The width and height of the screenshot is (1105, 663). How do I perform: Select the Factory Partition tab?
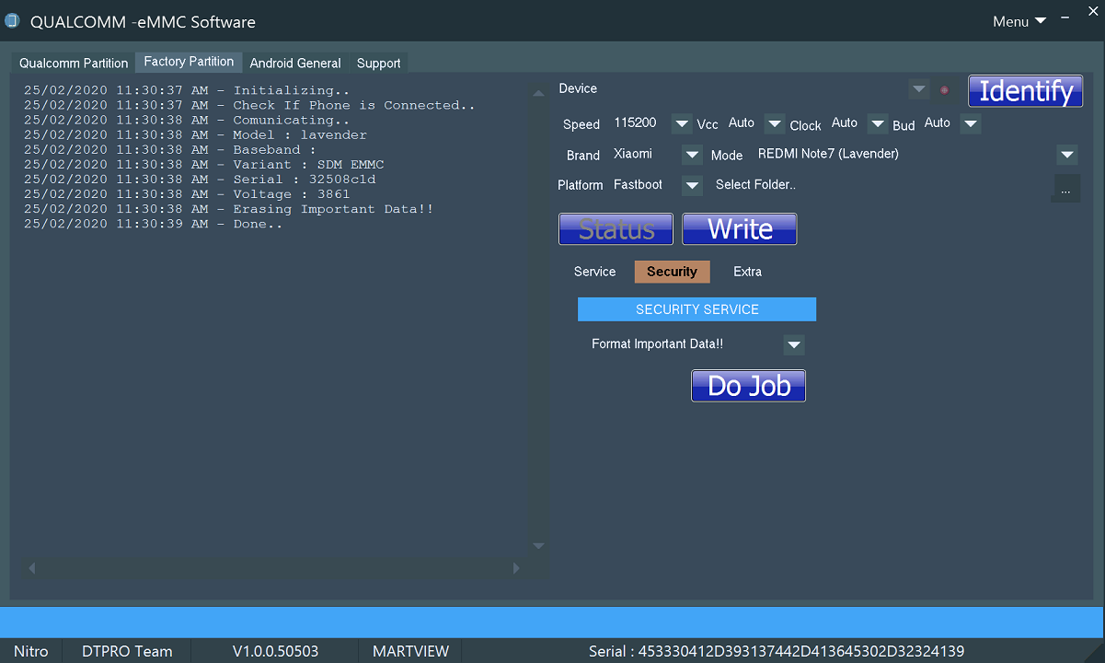point(189,62)
